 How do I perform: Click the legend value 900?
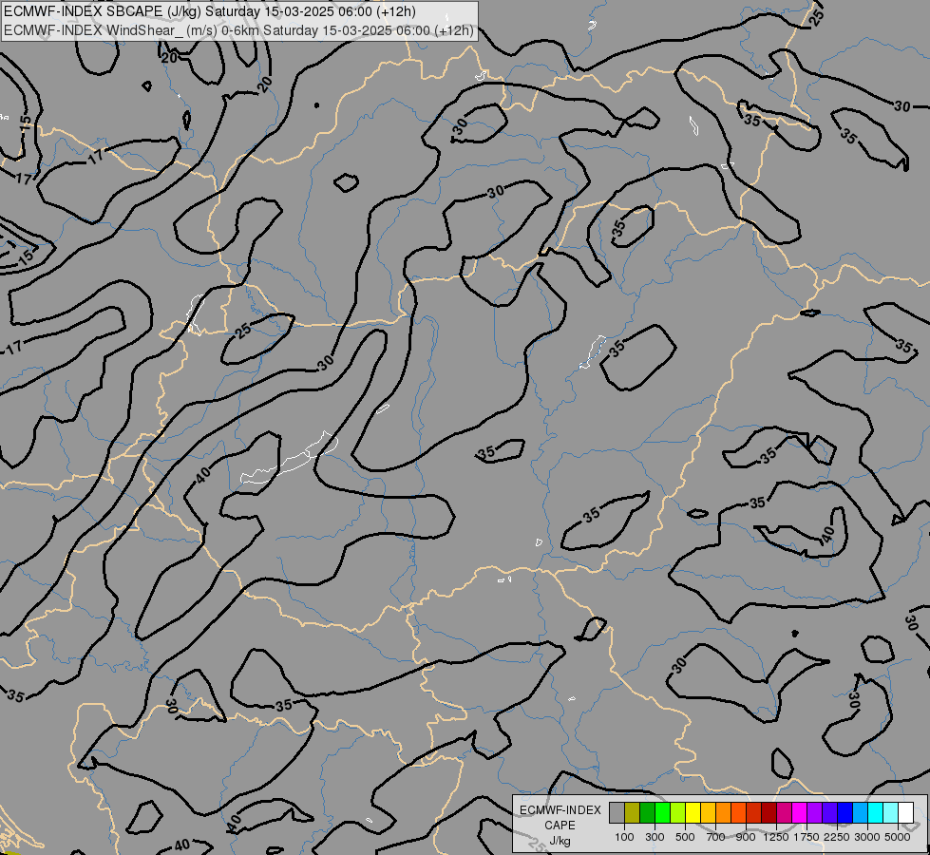click(746, 837)
